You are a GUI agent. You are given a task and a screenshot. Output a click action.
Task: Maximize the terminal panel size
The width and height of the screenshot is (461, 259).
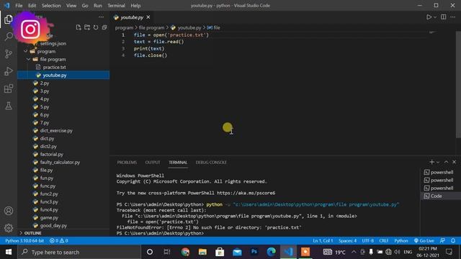[x=446, y=162]
